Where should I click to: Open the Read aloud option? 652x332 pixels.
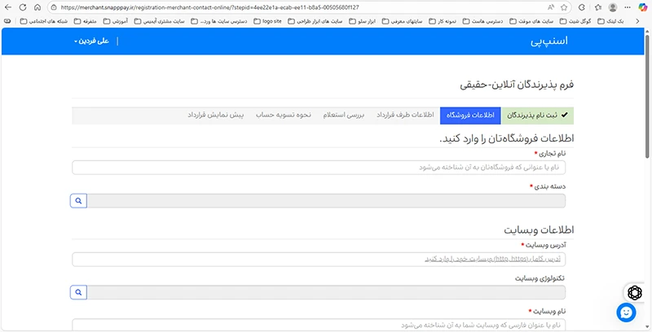tap(551, 7)
